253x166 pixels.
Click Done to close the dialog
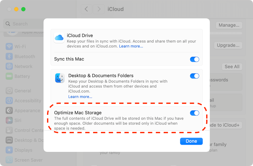tap(191, 141)
